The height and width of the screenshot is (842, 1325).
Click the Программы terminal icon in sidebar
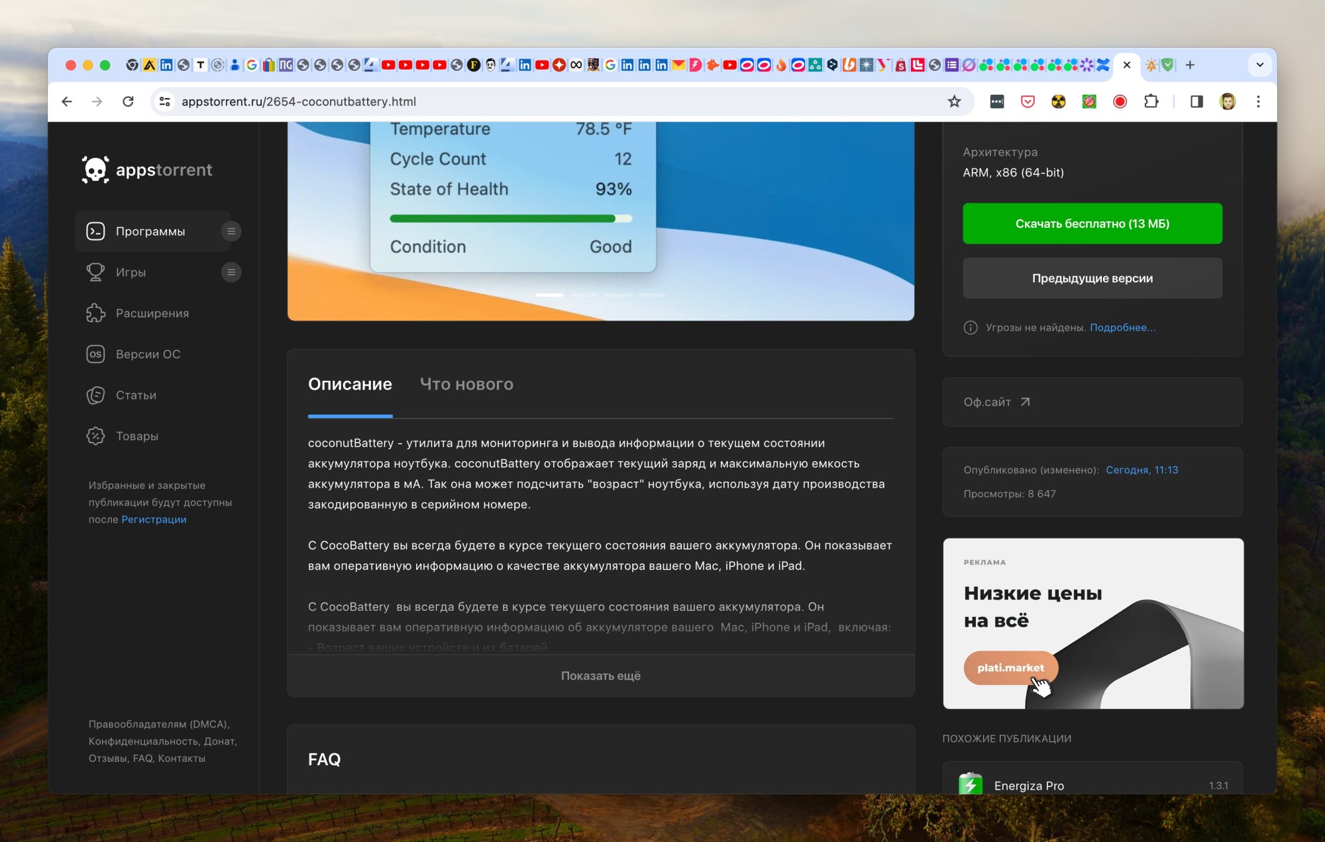click(x=95, y=231)
